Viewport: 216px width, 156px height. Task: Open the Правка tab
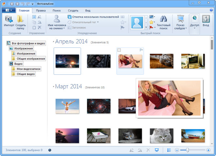pos(41,11)
